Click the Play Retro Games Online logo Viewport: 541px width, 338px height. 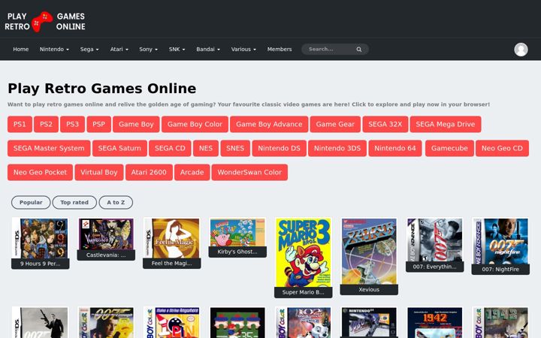45,21
